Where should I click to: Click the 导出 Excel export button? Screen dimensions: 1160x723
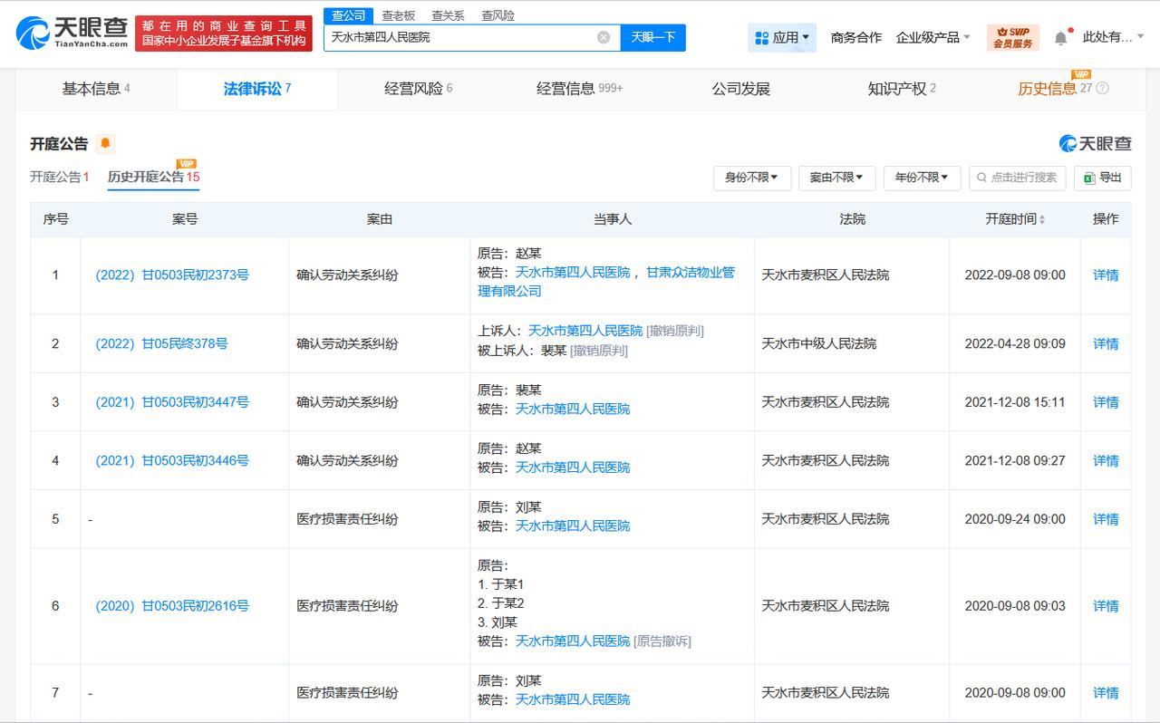tap(1102, 178)
